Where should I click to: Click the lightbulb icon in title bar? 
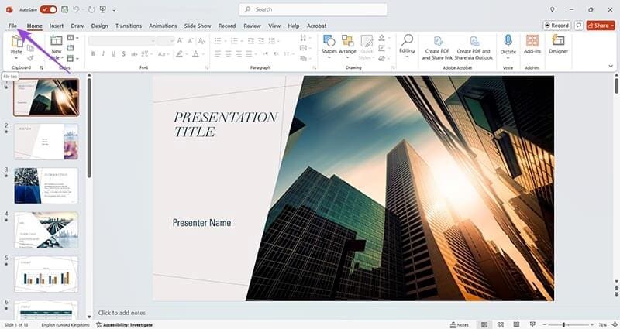click(x=553, y=9)
